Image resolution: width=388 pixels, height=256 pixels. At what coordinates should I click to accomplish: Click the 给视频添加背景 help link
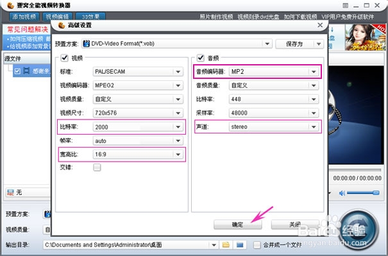point(29,46)
